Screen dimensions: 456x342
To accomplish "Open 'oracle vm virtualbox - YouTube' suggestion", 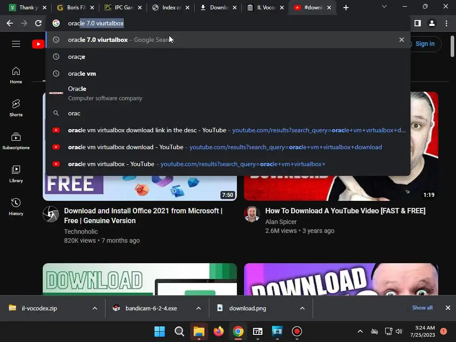I will pyautogui.click(x=228, y=164).
